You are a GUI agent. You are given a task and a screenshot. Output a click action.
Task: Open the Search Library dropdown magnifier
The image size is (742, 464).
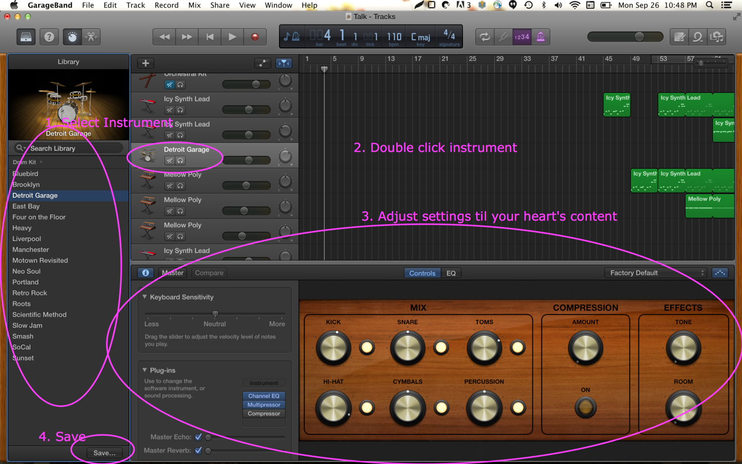point(21,148)
